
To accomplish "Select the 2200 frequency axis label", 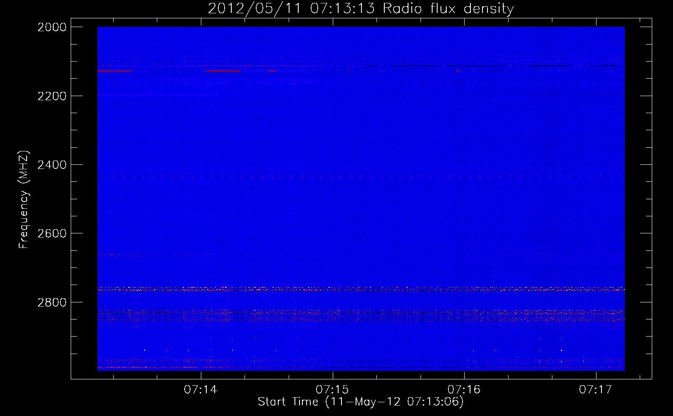I will click(x=52, y=96).
